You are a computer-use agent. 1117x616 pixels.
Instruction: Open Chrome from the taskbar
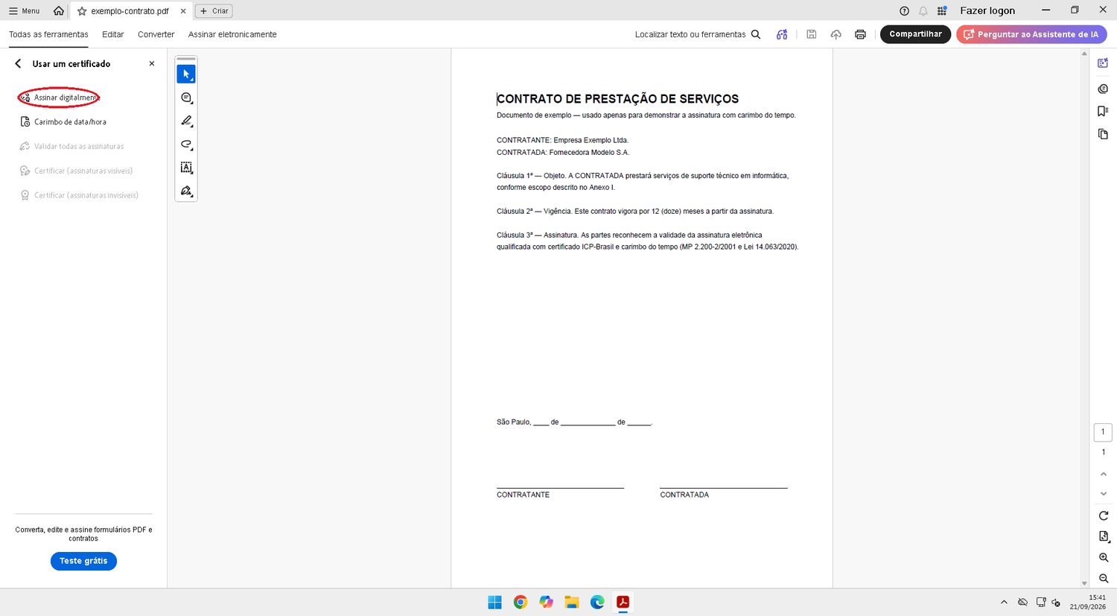point(521,603)
